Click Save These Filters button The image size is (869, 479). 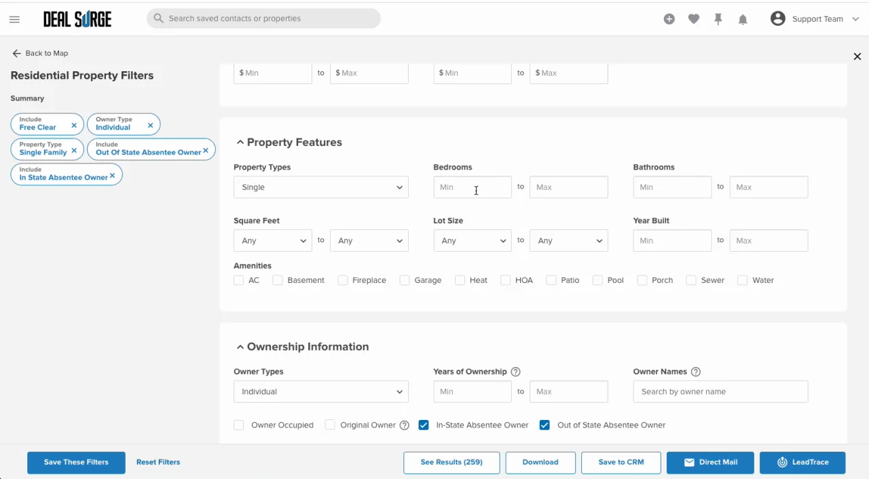click(x=76, y=462)
